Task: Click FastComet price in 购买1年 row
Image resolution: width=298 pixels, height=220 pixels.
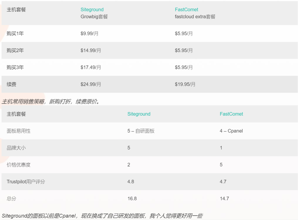Action: 184,34
